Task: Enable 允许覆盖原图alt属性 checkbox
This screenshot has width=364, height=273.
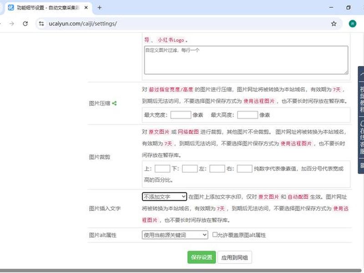Action: [x=215, y=234]
